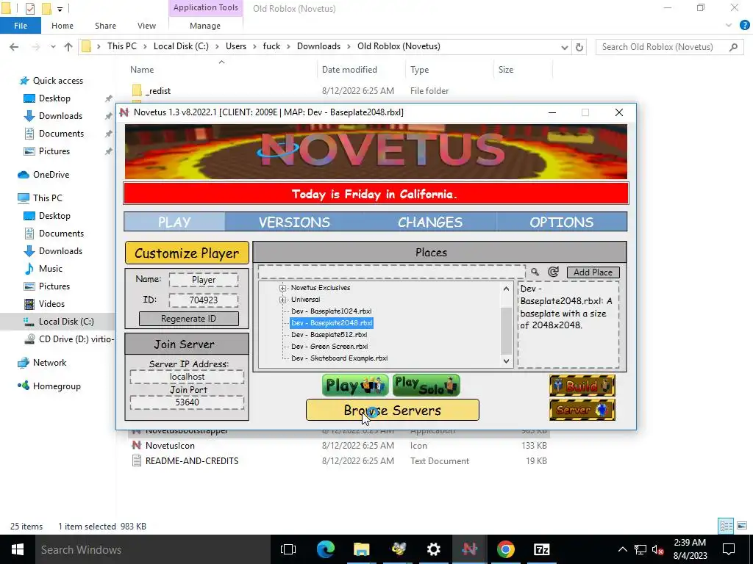Open Network in the sidebar
This screenshot has width=753, height=564.
[49, 363]
